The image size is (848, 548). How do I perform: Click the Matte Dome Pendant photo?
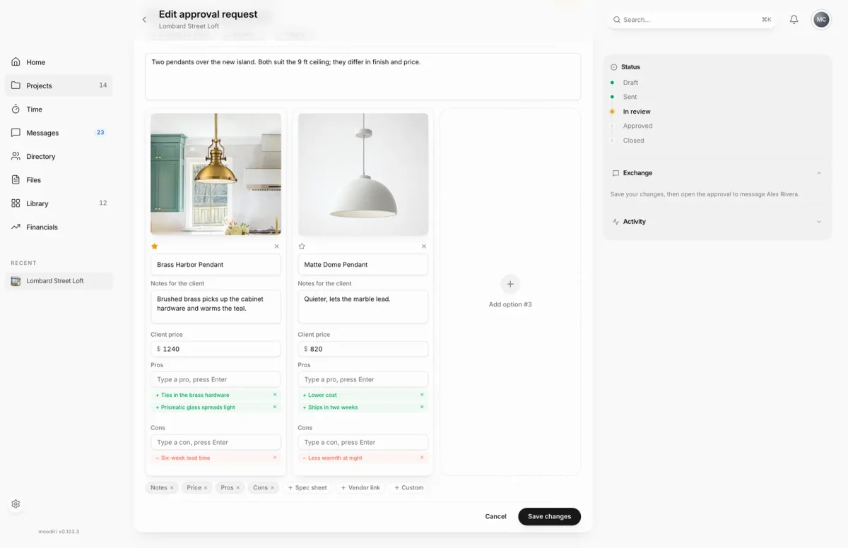(363, 174)
